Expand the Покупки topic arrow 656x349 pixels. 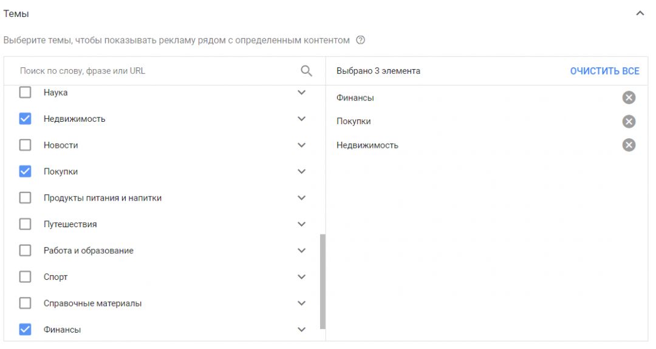[301, 171]
